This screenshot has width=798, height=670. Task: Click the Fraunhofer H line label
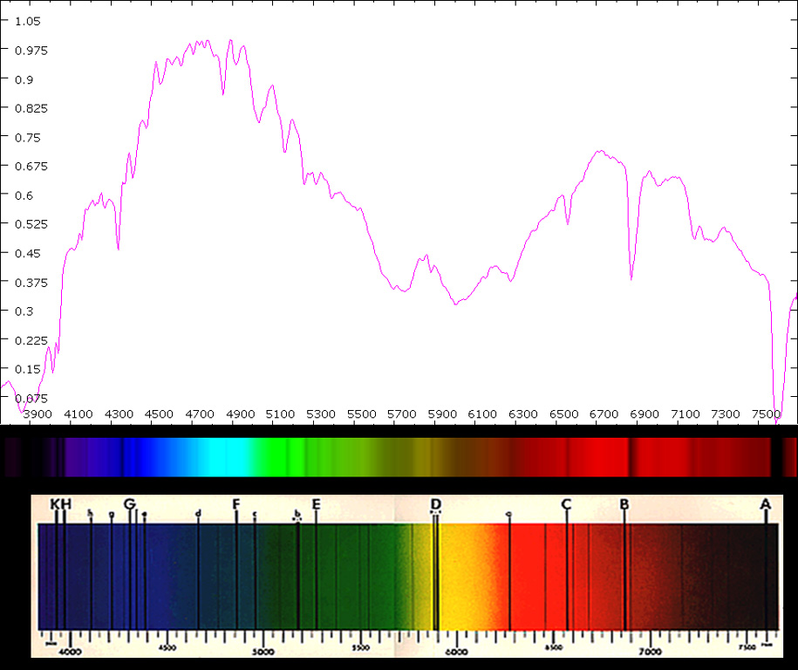pos(65,504)
